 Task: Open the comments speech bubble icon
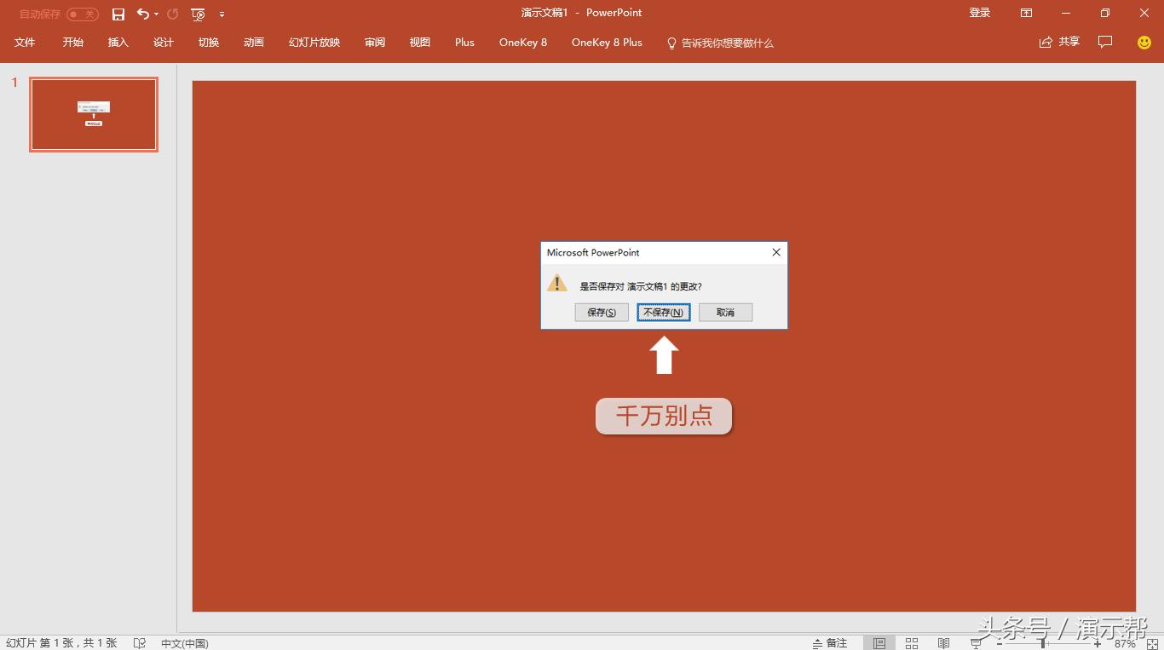(1105, 42)
